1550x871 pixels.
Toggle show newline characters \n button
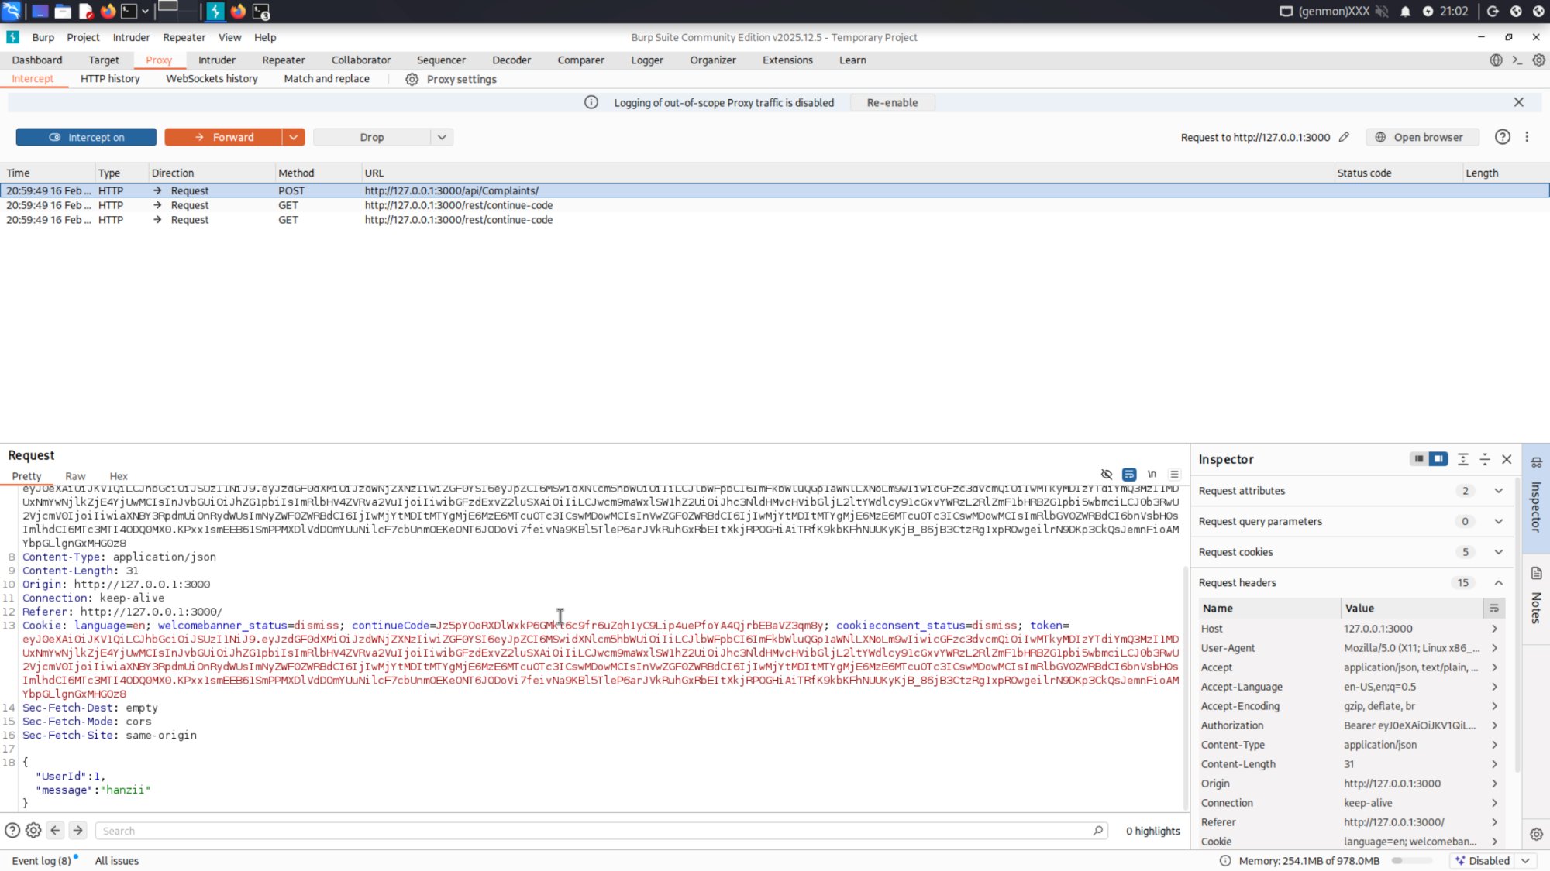[1152, 474]
